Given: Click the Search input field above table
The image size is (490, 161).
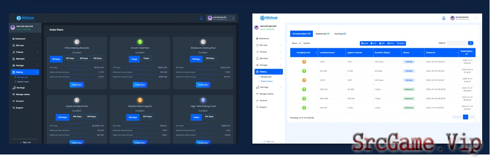Looking at the screenshot, I should [457, 43].
